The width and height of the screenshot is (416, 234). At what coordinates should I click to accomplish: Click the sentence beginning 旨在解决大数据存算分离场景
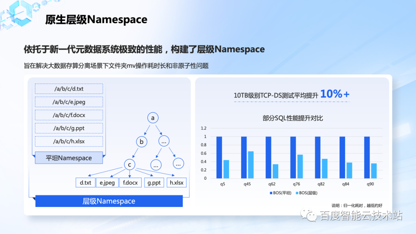116,66
